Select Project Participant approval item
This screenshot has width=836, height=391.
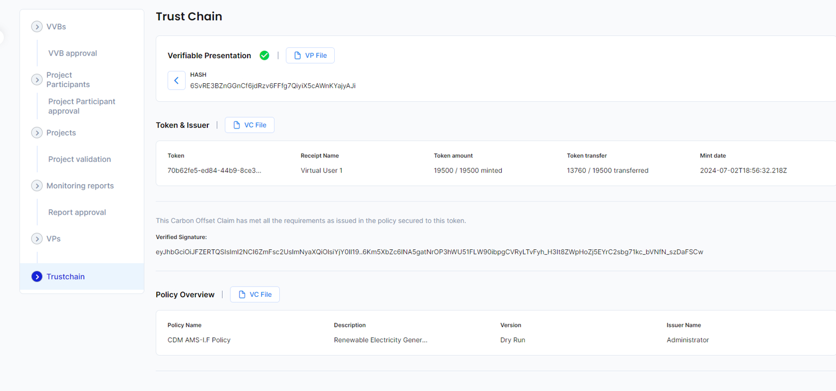82,106
